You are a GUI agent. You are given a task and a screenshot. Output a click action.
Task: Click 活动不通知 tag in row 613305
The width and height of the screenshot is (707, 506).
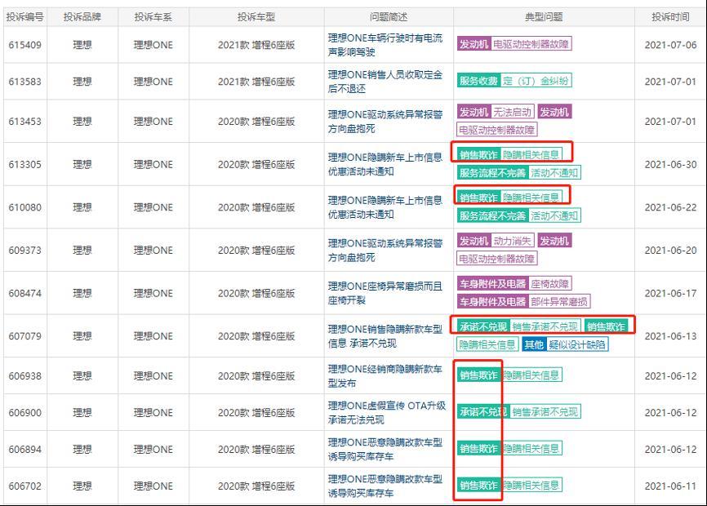click(x=554, y=172)
